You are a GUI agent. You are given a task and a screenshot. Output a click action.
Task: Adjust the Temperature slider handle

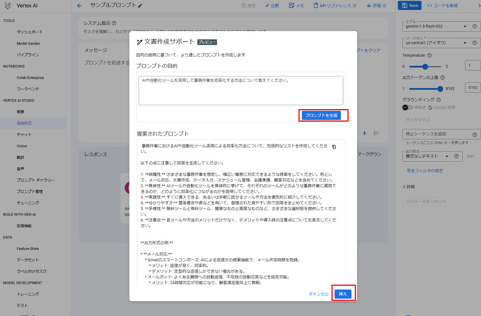tap(425, 66)
